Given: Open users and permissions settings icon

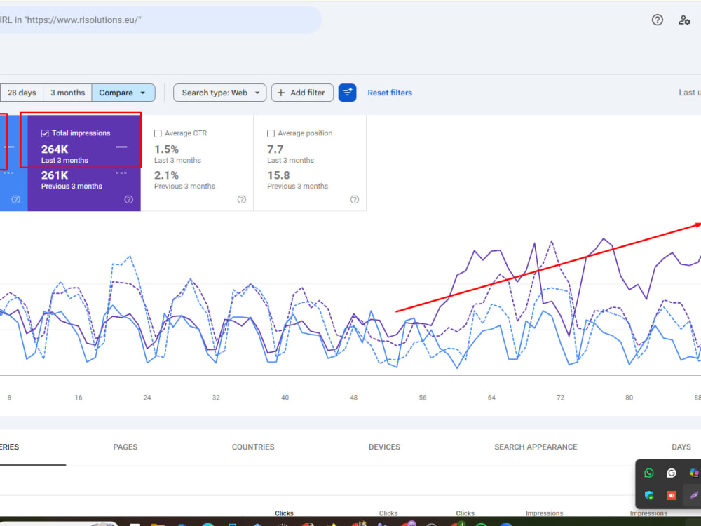Looking at the screenshot, I should click(684, 20).
